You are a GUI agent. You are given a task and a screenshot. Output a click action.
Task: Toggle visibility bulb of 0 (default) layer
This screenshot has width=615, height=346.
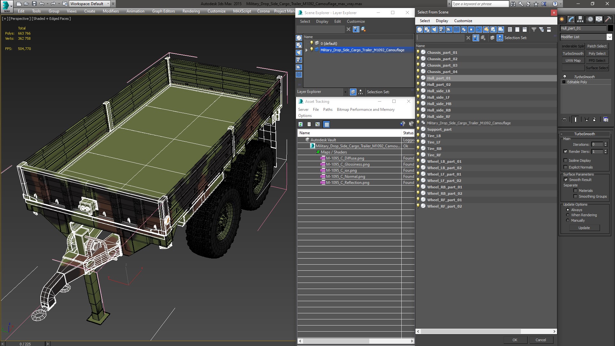[311, 43]
